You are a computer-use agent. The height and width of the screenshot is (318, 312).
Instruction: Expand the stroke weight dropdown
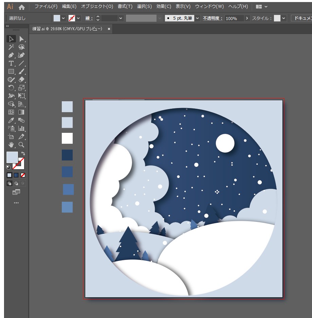point(121,18)
